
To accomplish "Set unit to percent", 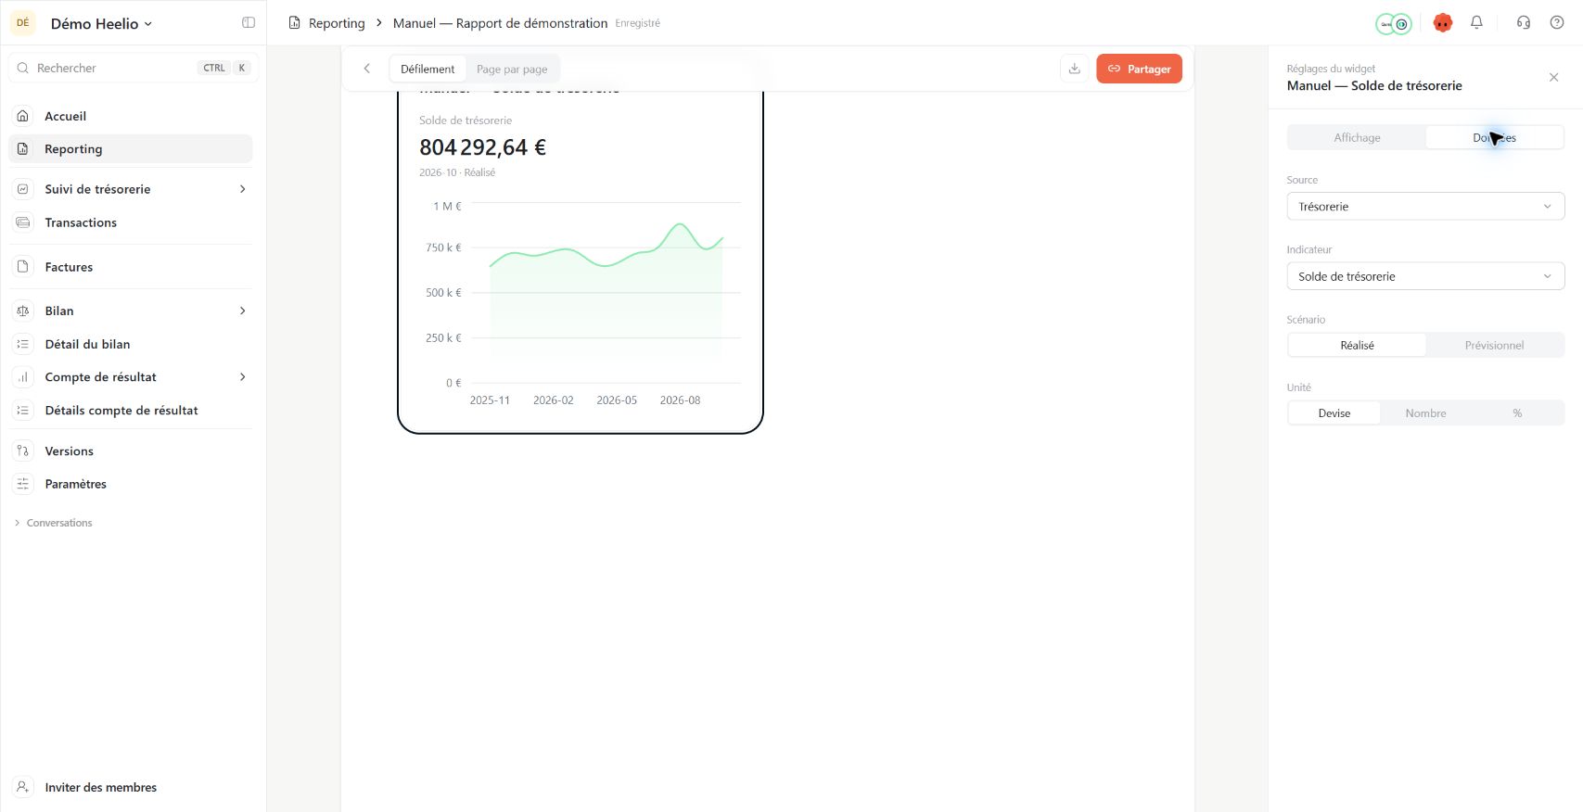I will [1517, 413].
